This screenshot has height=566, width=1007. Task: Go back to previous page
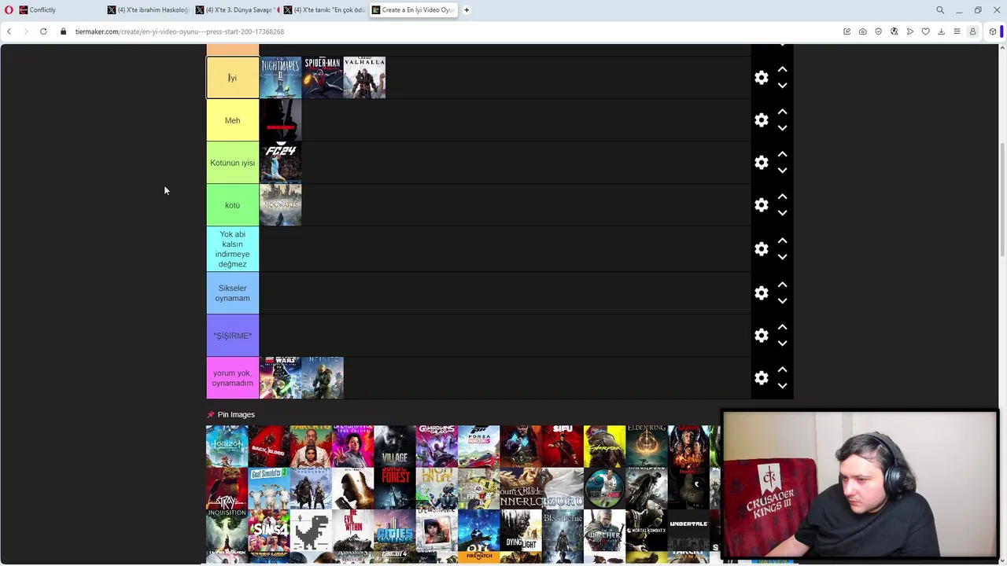9,31
